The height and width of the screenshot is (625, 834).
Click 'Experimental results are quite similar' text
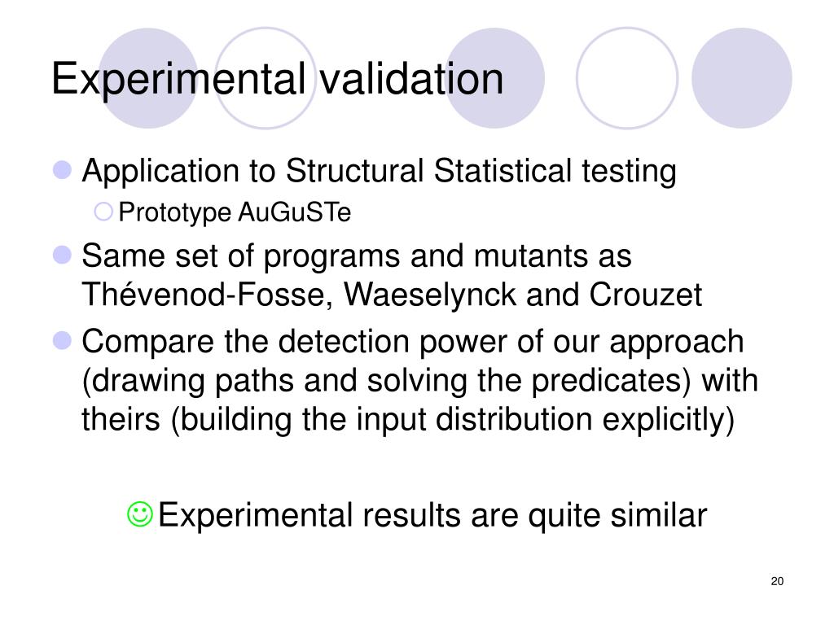[432, 515]
